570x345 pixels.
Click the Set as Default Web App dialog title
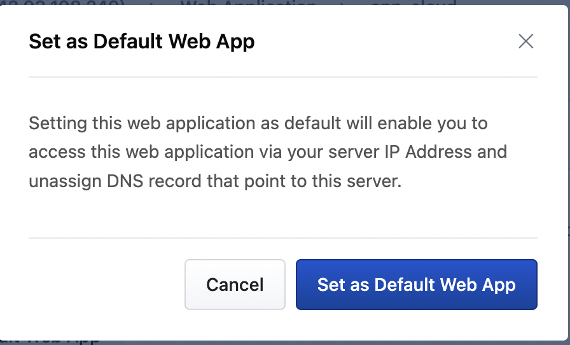tap(142, 42)
